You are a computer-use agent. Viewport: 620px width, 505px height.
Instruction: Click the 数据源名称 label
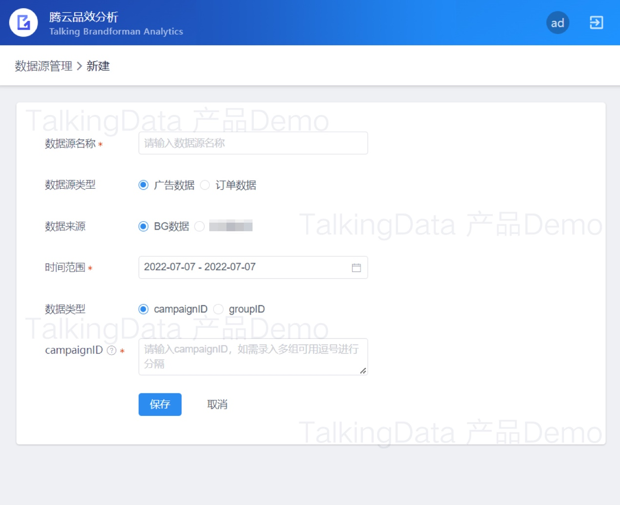tap(70, 143)
